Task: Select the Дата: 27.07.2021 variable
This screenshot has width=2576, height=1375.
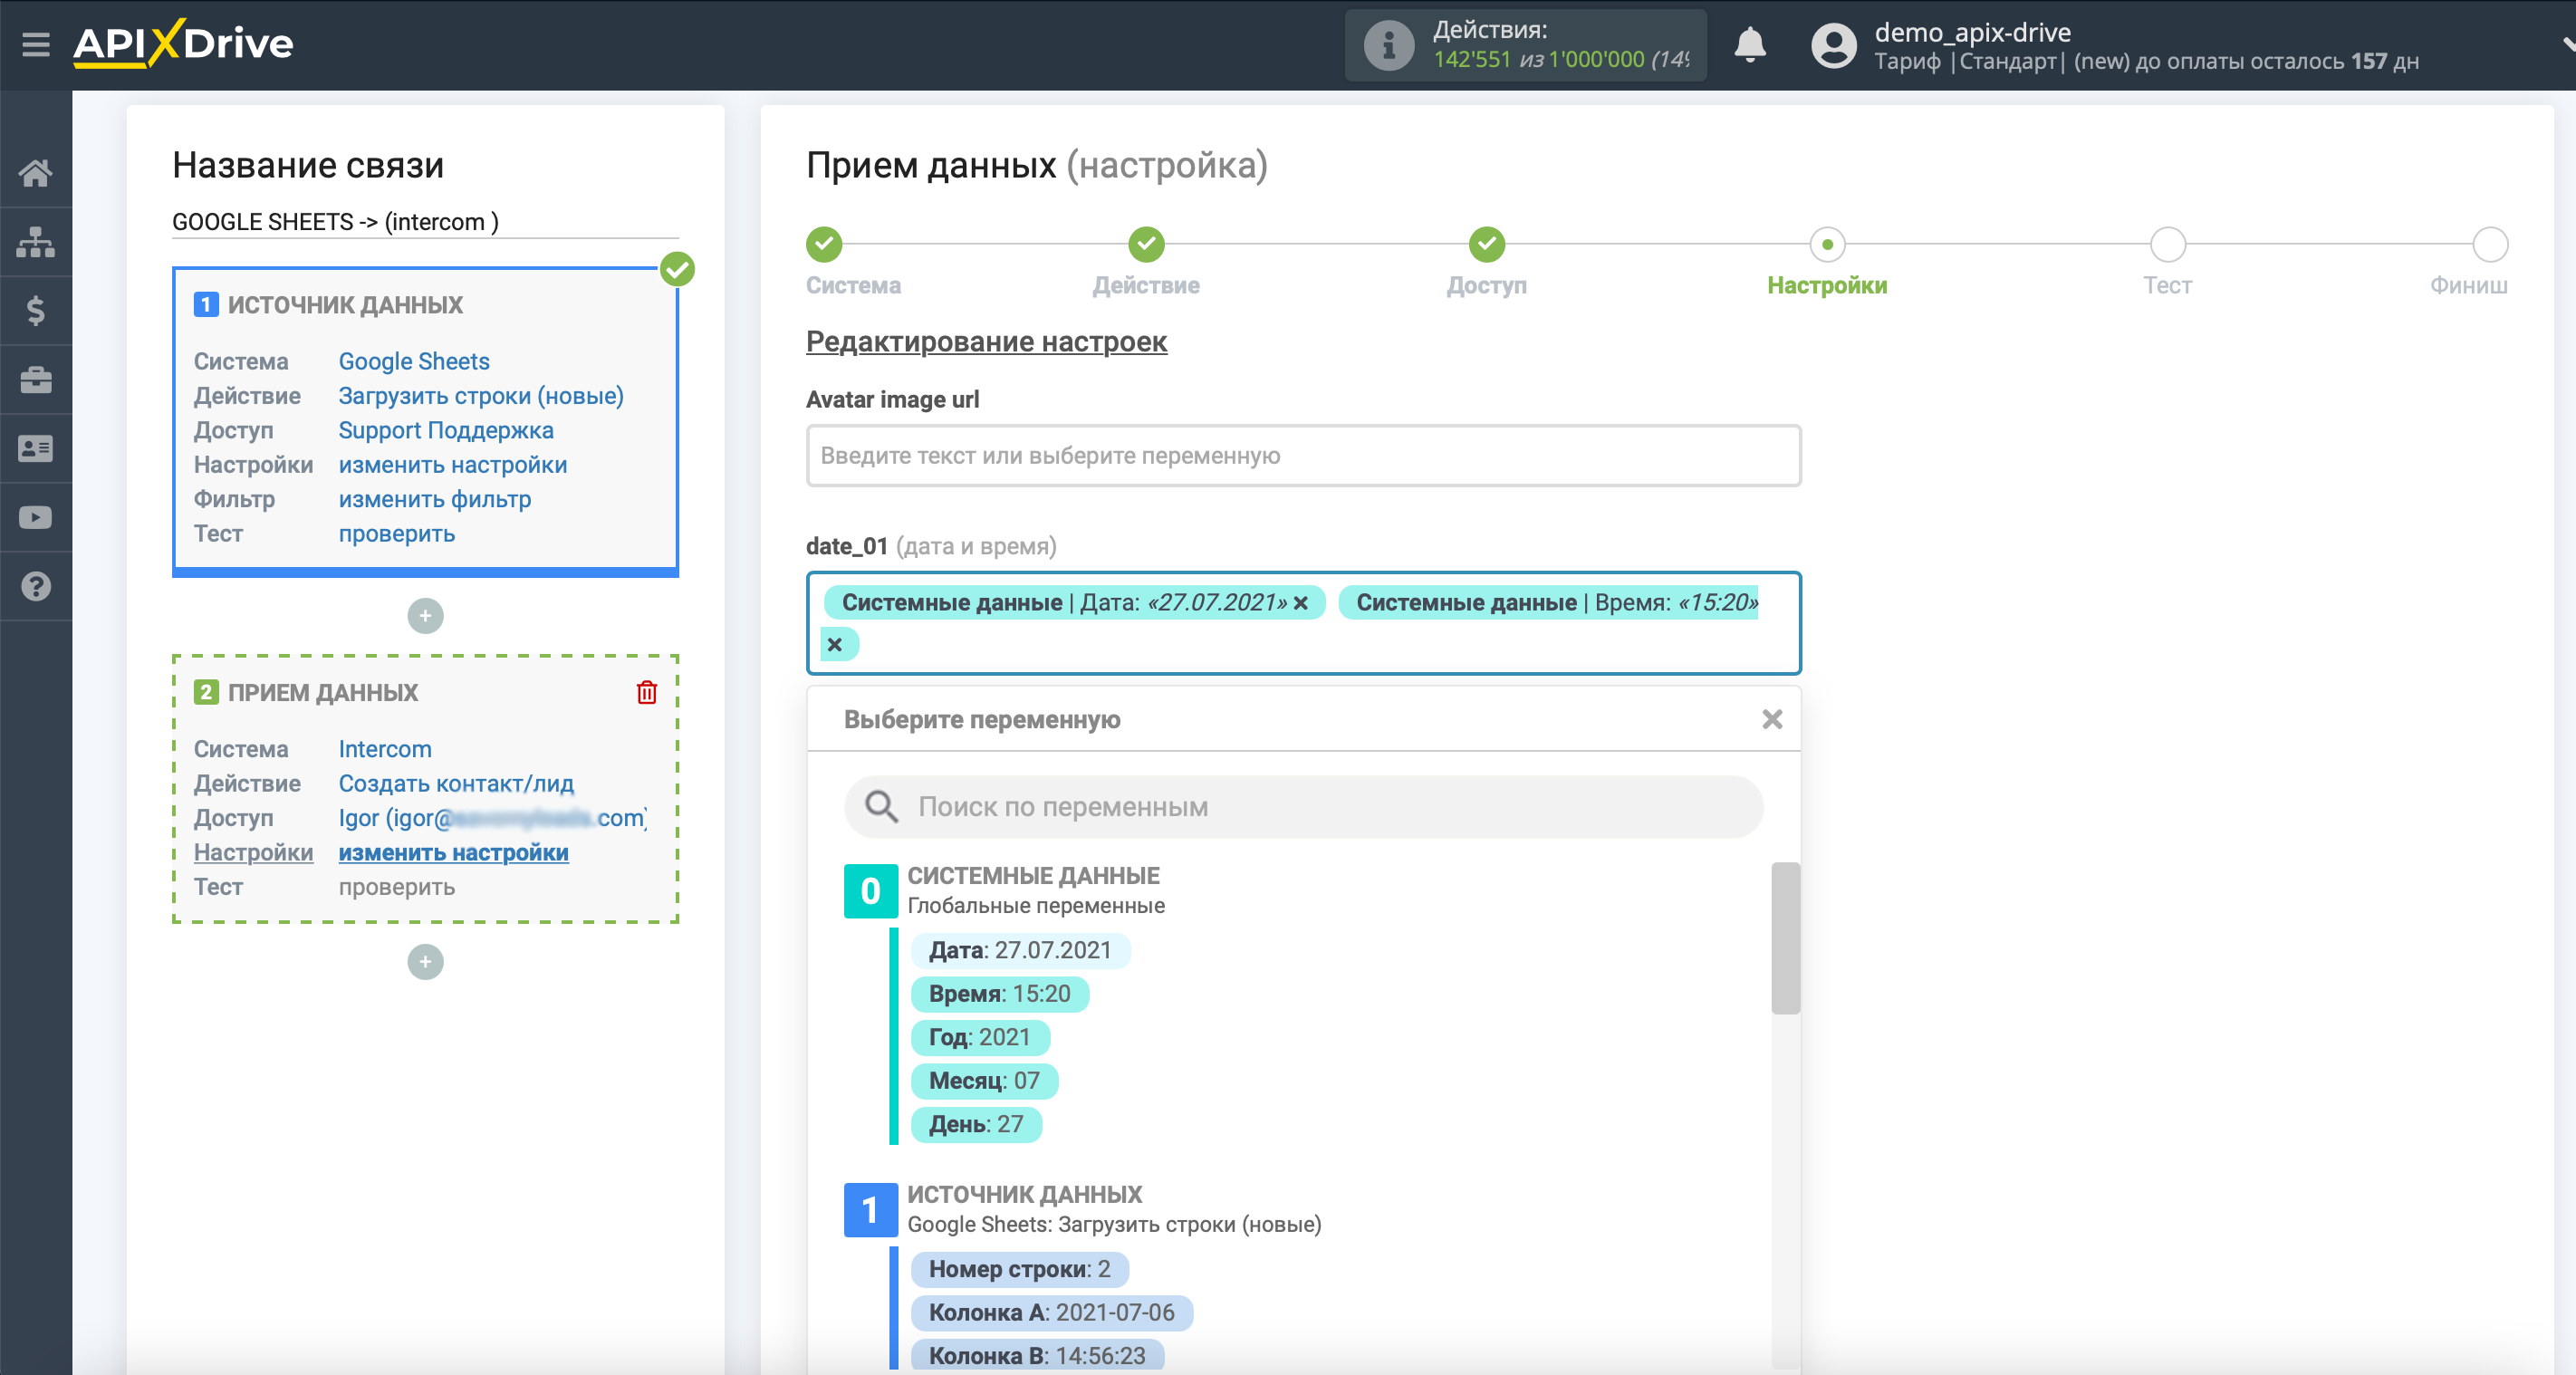Action: point(1020,950)
